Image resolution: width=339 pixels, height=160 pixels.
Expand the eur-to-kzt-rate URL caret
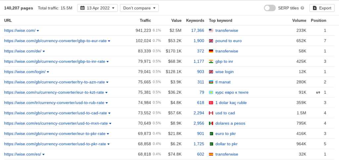coord(106,93)
